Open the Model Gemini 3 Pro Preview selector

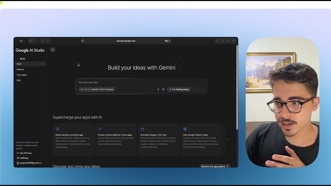97,89
